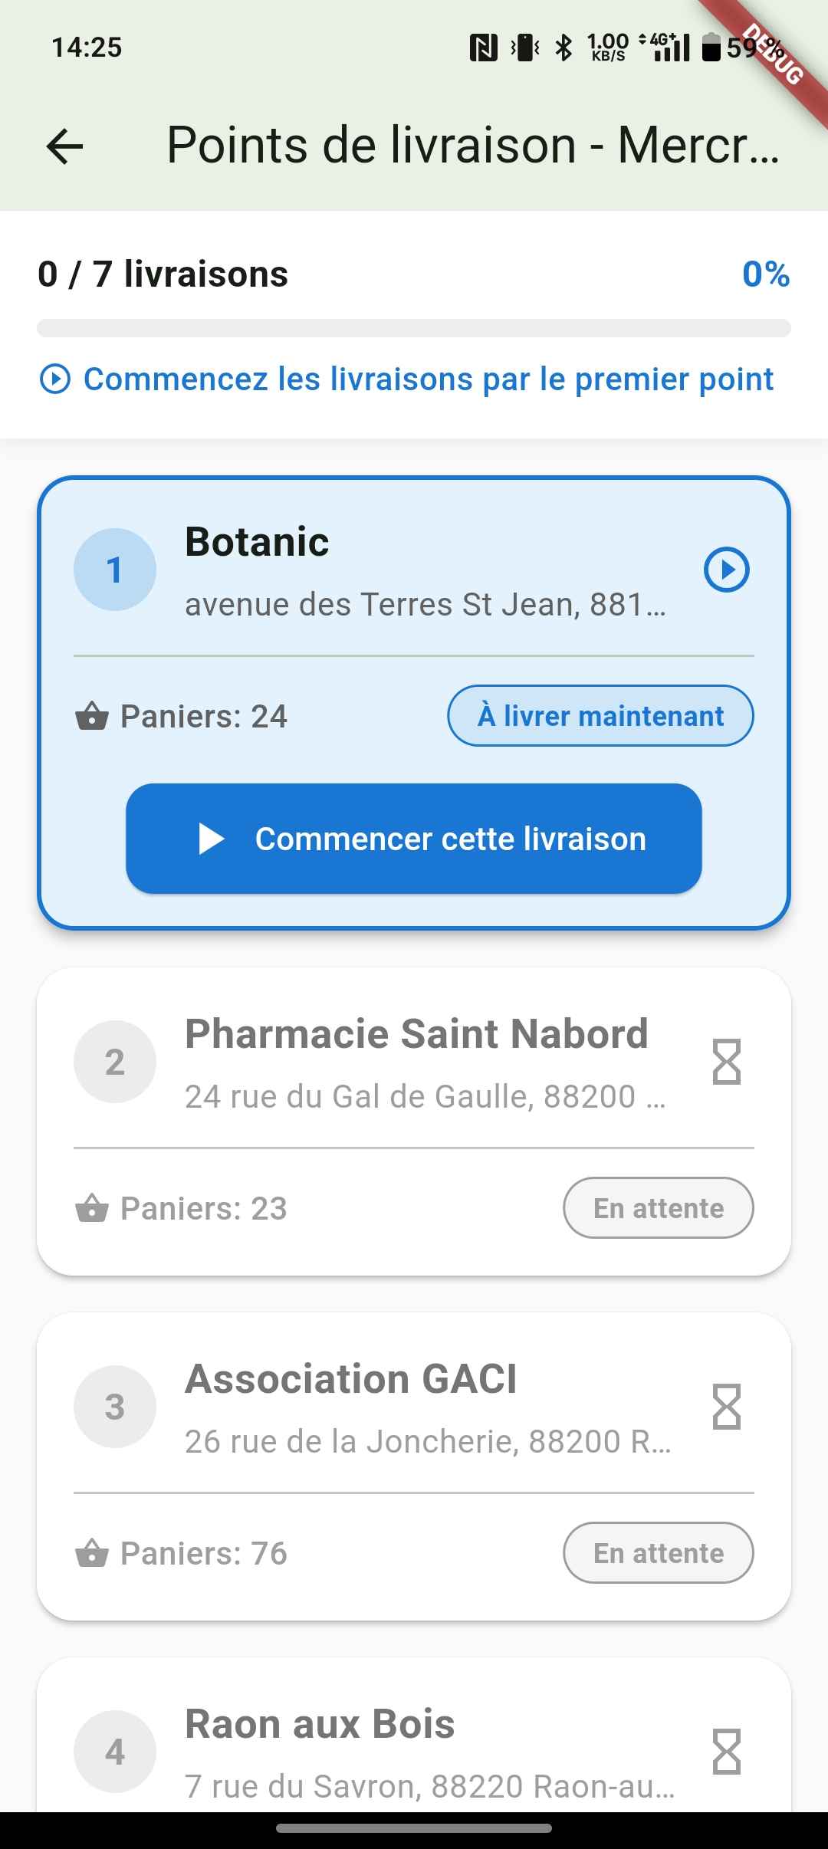The image size is (828, 1849).
Task: Tap En attente chip for Pharmacie Saint Nabord
Action: point(658,1208)
